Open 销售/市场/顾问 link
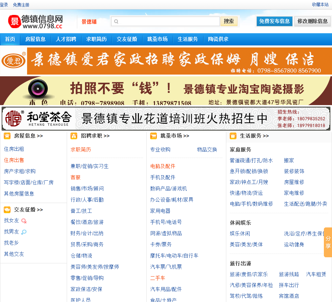Image resolution: width=332 pixels, height=302 pixels. pos(87,189)
